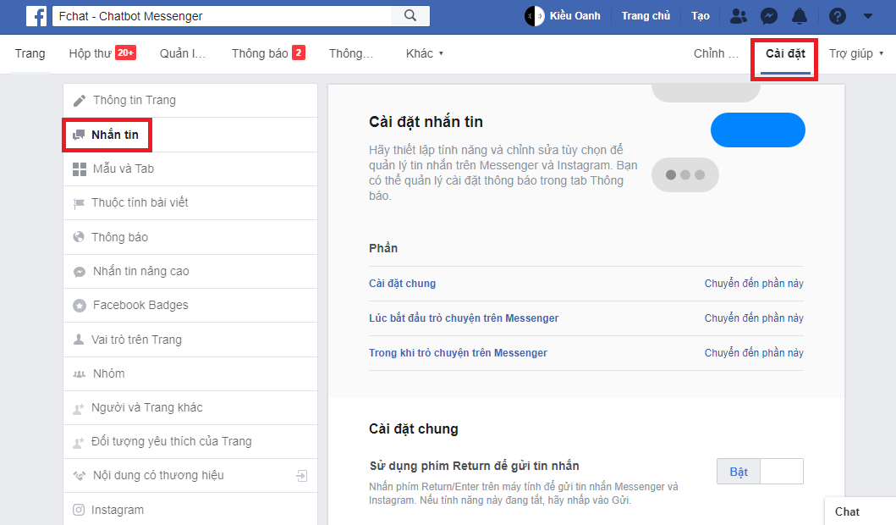
Task: Expand the Khác dropdown menu
Action: (424, 53)
